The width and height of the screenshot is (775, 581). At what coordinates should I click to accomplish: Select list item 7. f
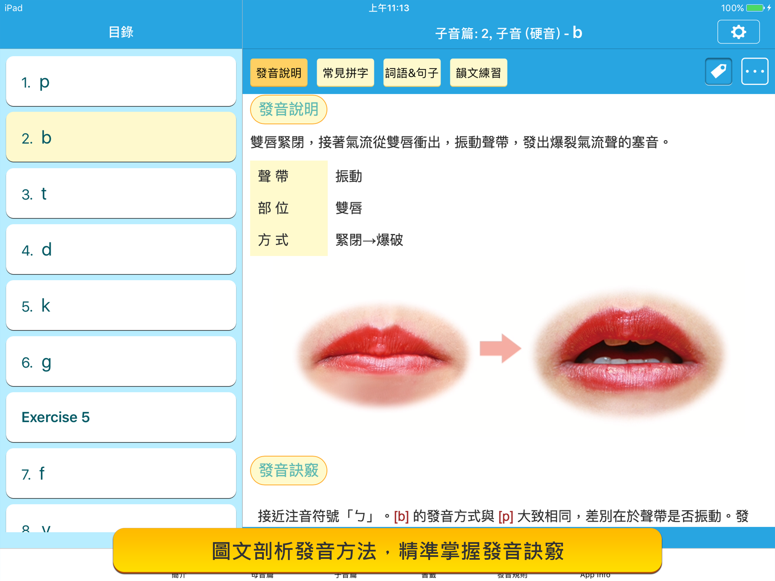(121, 473)
